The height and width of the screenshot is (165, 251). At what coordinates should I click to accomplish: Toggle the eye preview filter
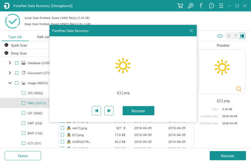[220, 36]
